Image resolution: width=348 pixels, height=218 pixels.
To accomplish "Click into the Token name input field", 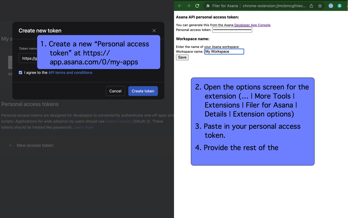I will pos(28,58).
